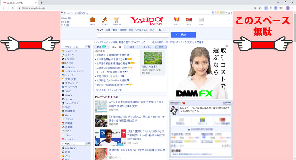296x160 pixels.
Task: Open the トピックス一覧 link
Action: (x=115, y=90)
